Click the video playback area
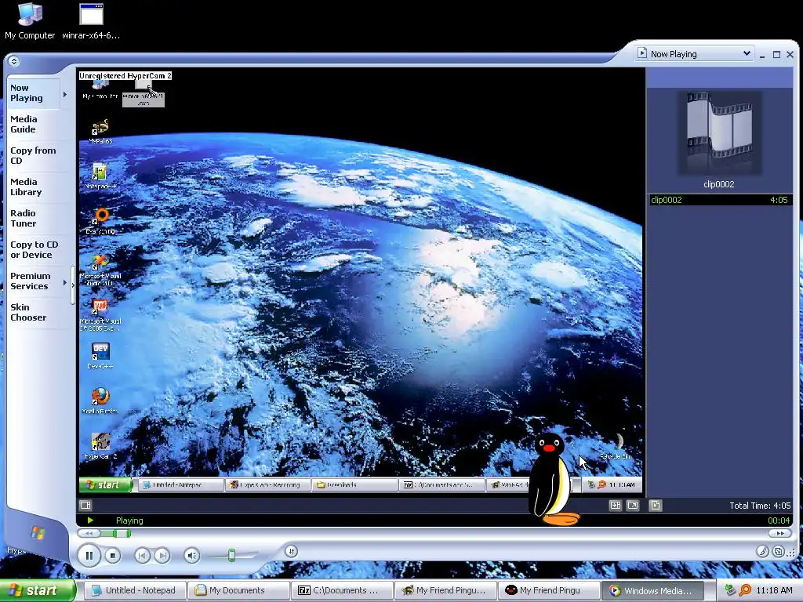 (x=361, y=281)
